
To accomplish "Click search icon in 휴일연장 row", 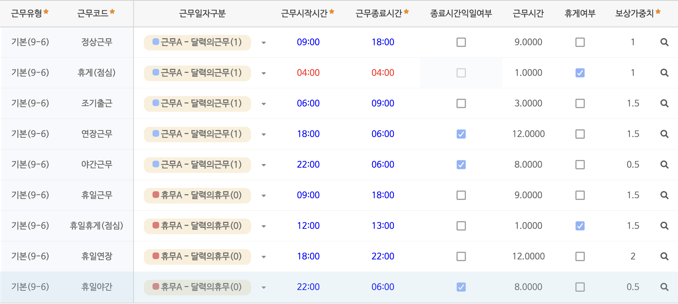I will (x=664, y=256).
